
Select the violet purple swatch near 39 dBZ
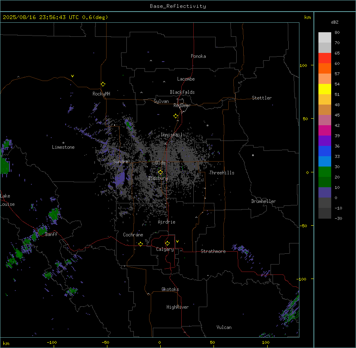[325, 141]
